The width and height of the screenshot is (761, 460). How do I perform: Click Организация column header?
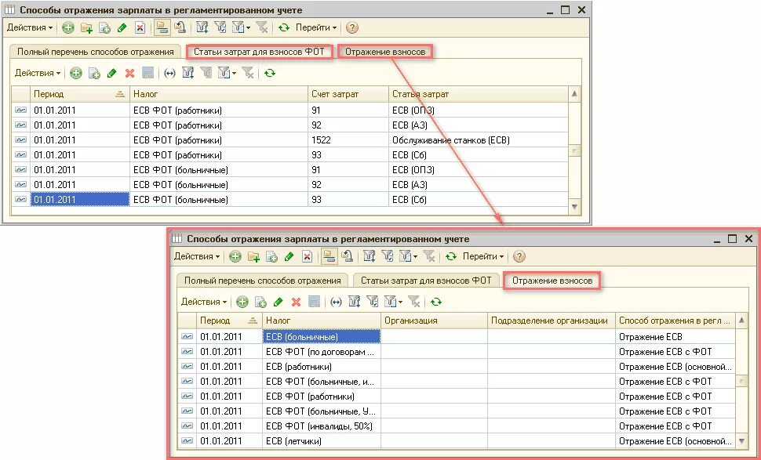[434, 321]
